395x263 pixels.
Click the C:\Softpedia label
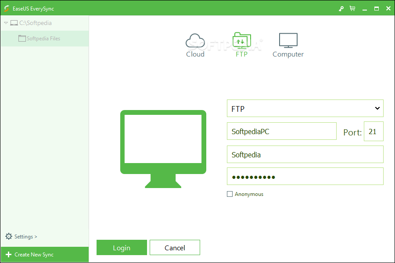tap(36, 23)
